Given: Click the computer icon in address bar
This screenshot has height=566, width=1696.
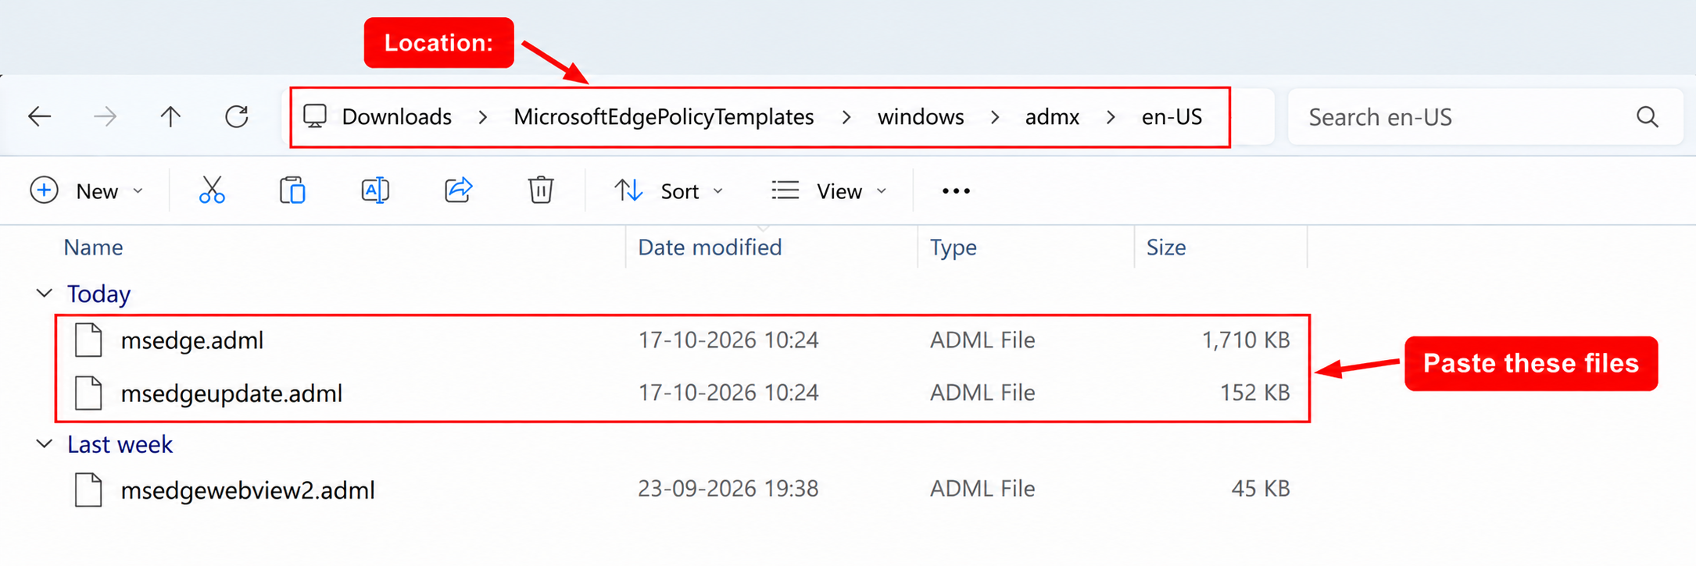Looking at the screenshot, I should [315, 116].
